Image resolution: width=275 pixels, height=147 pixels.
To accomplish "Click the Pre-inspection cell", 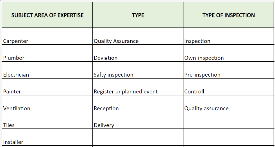I will (229, 70).
